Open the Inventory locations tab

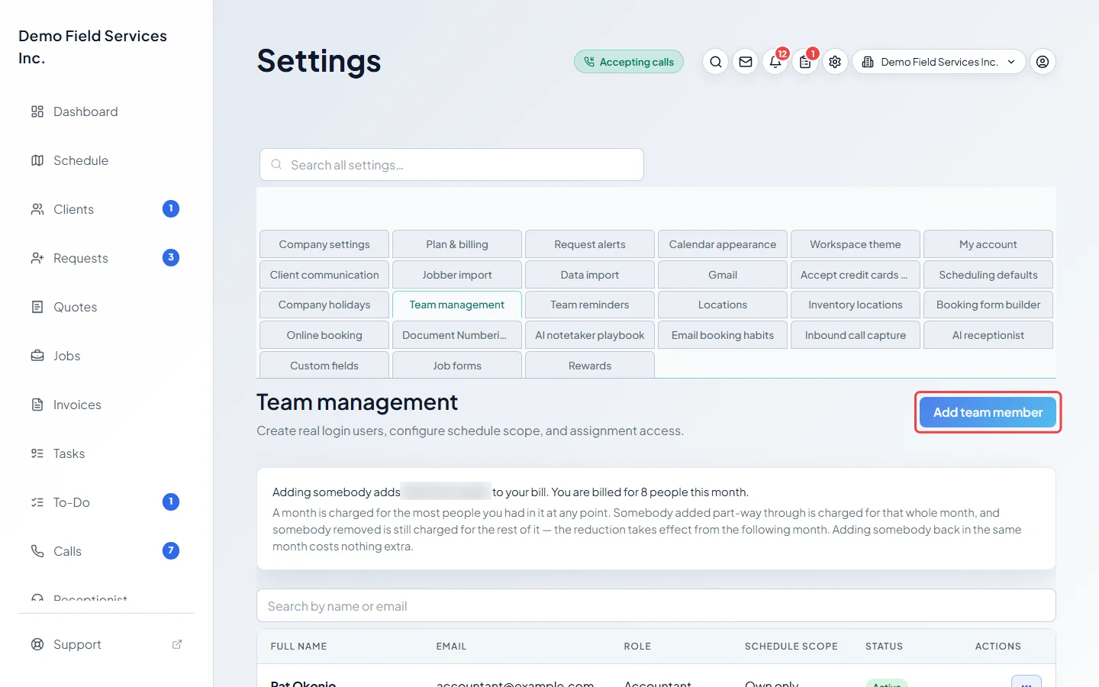click(856, 305)
